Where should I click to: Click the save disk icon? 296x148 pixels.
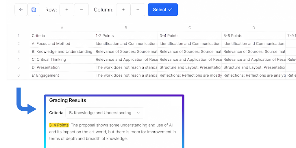point(34,10)
